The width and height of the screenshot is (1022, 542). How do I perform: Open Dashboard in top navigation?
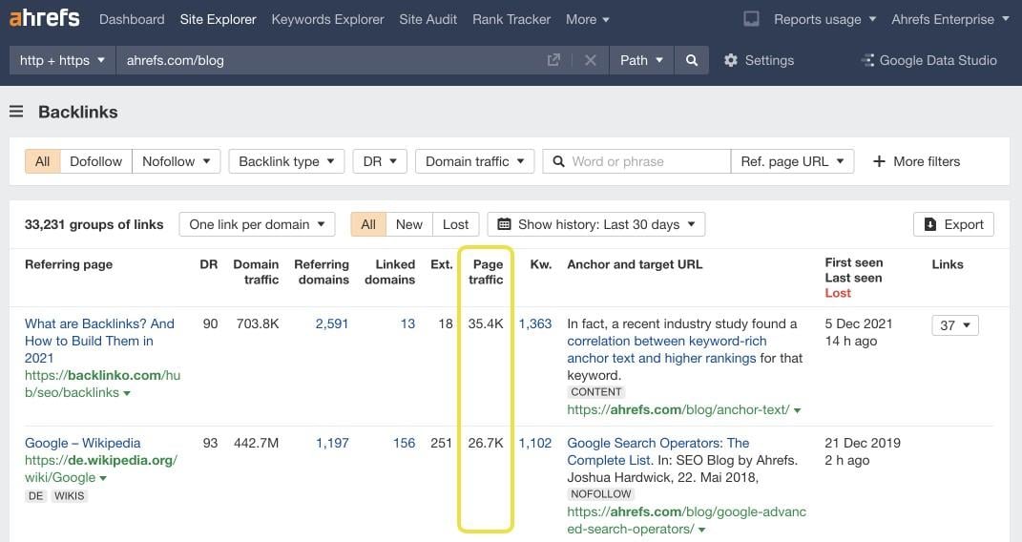point(132,19)
